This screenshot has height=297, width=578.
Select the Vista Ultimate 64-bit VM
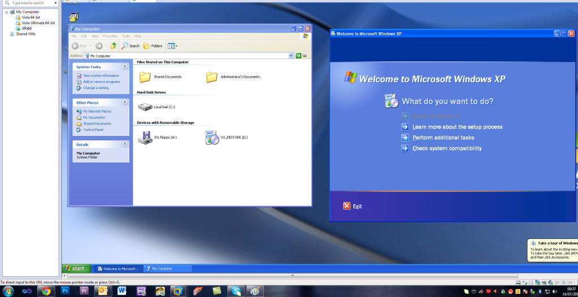coord(38,23)
